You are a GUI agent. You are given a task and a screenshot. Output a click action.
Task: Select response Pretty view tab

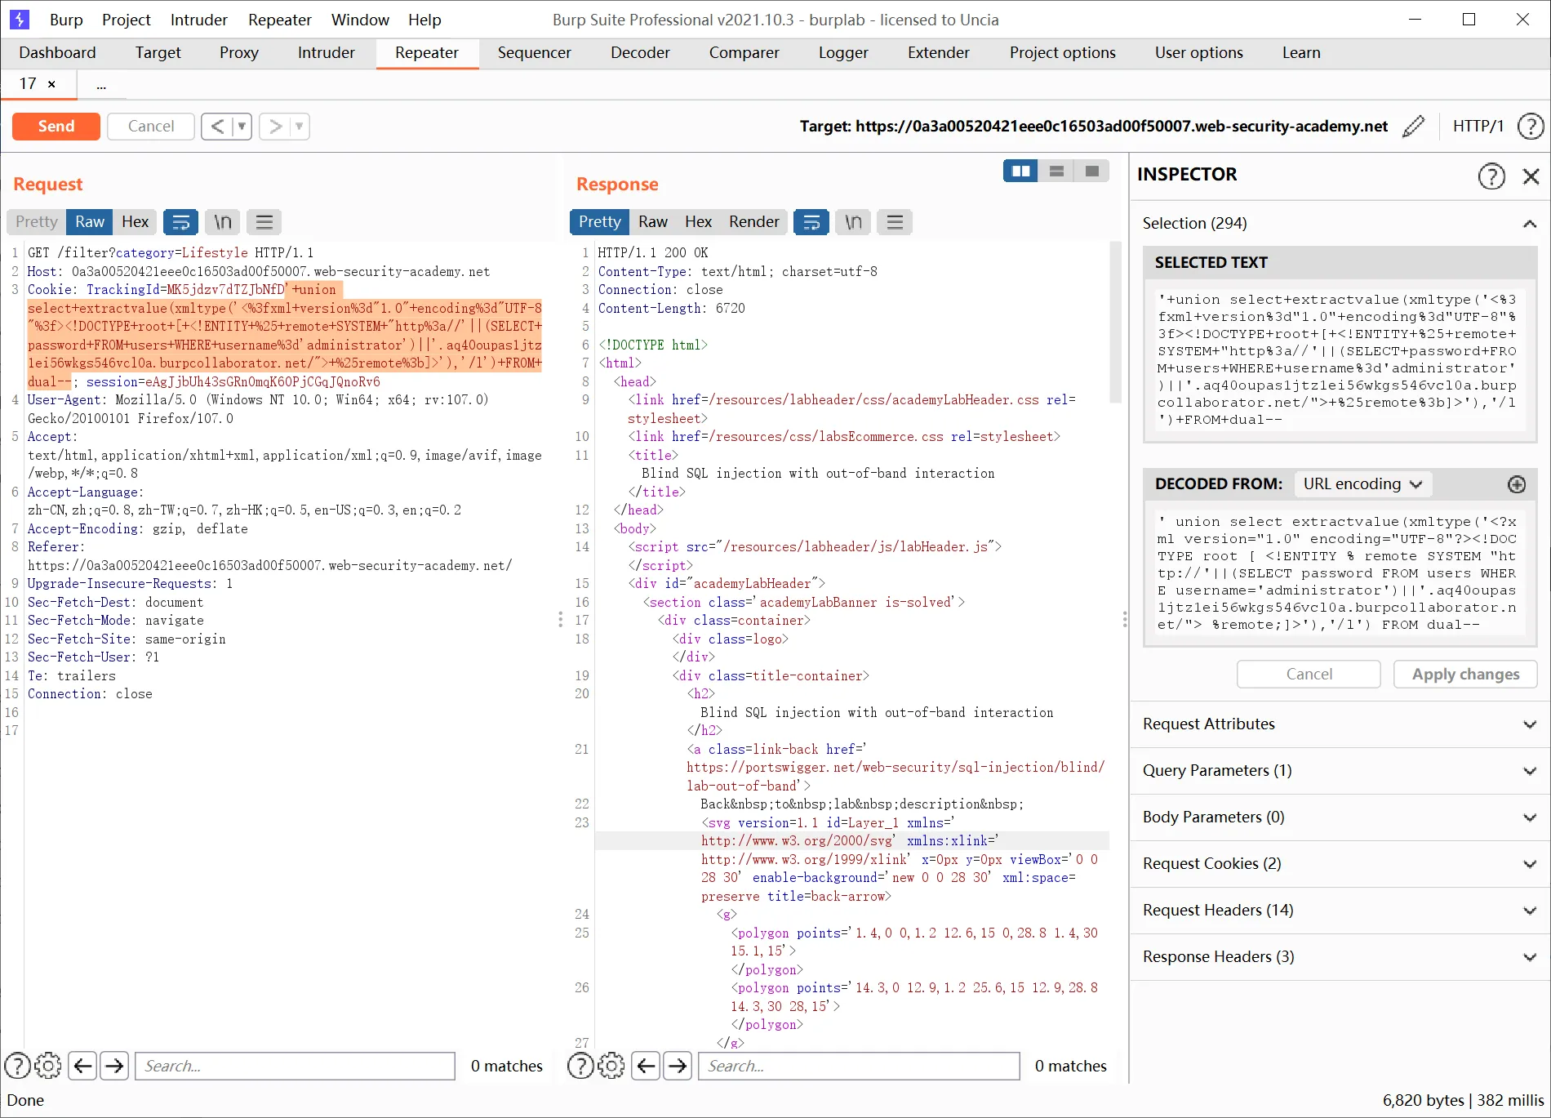click(x=600, y=222)
